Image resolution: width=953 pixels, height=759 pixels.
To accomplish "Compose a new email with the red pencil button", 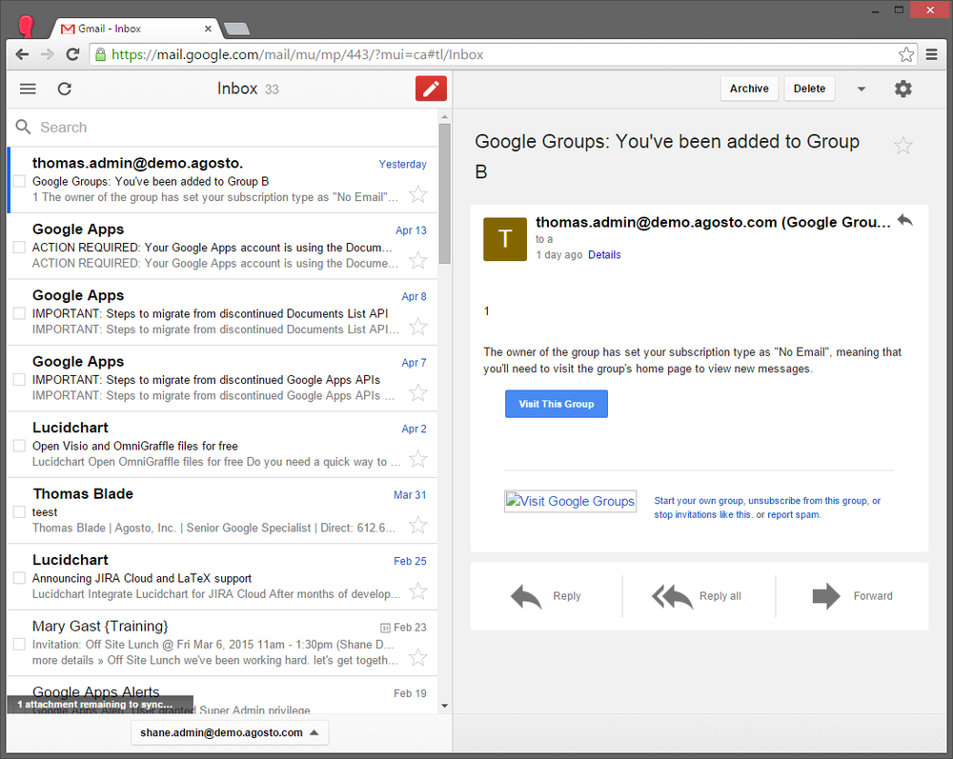I will pos(431,89).
